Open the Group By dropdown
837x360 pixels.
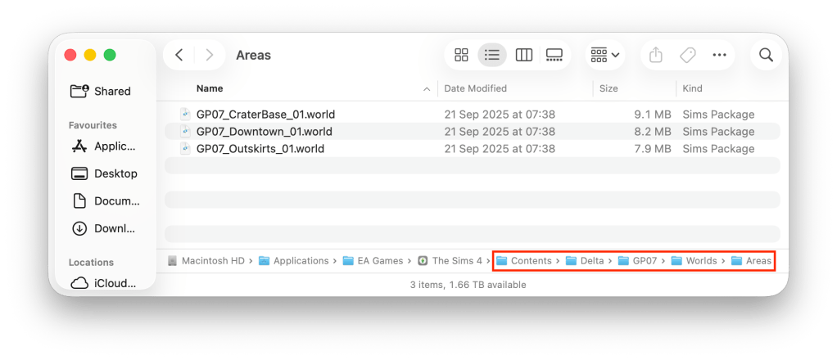pos(605,55)
